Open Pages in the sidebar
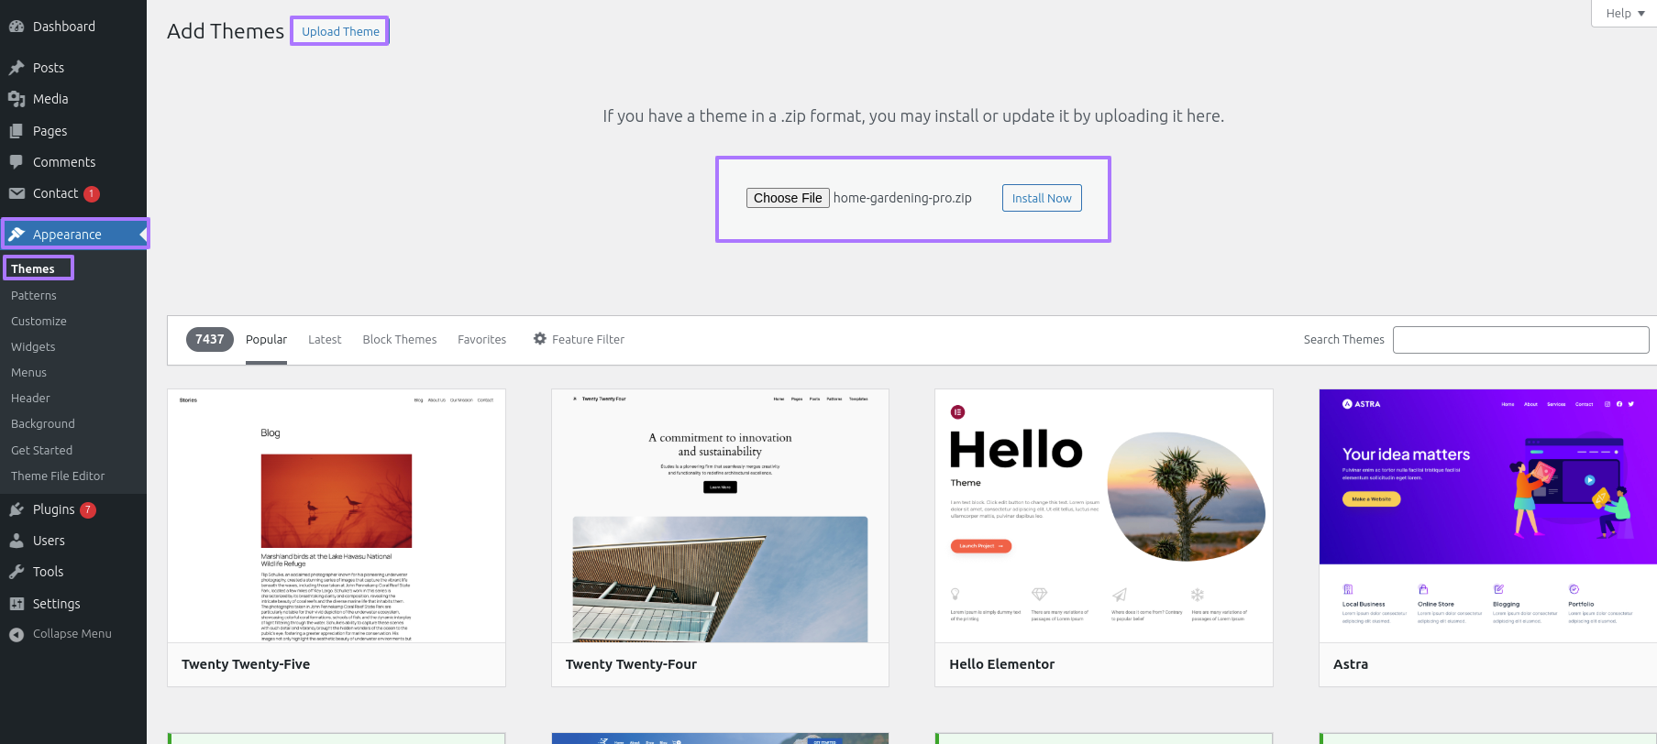Image resolution: width=1657 pixels, height=744 pixels. tap(73, 131)
